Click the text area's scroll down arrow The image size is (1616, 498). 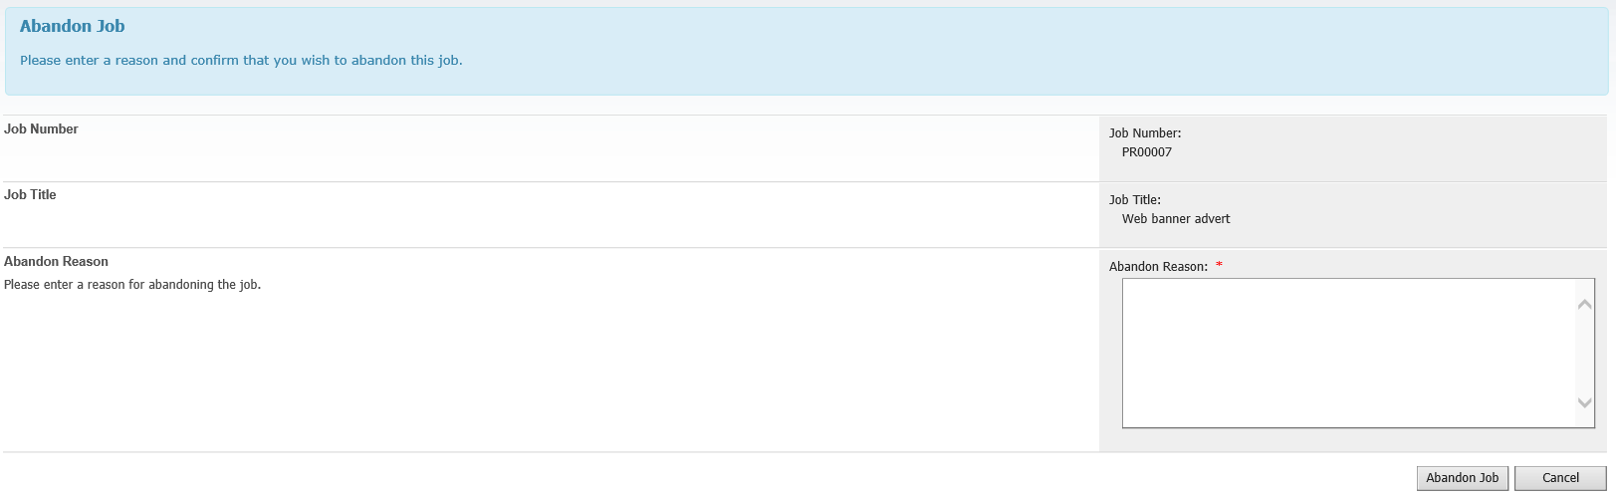click(1585, 403)
